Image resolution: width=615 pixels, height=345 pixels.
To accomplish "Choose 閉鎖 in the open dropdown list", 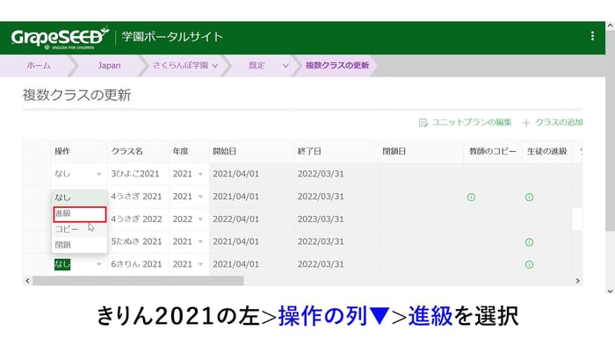I will (x=79, y=245).
